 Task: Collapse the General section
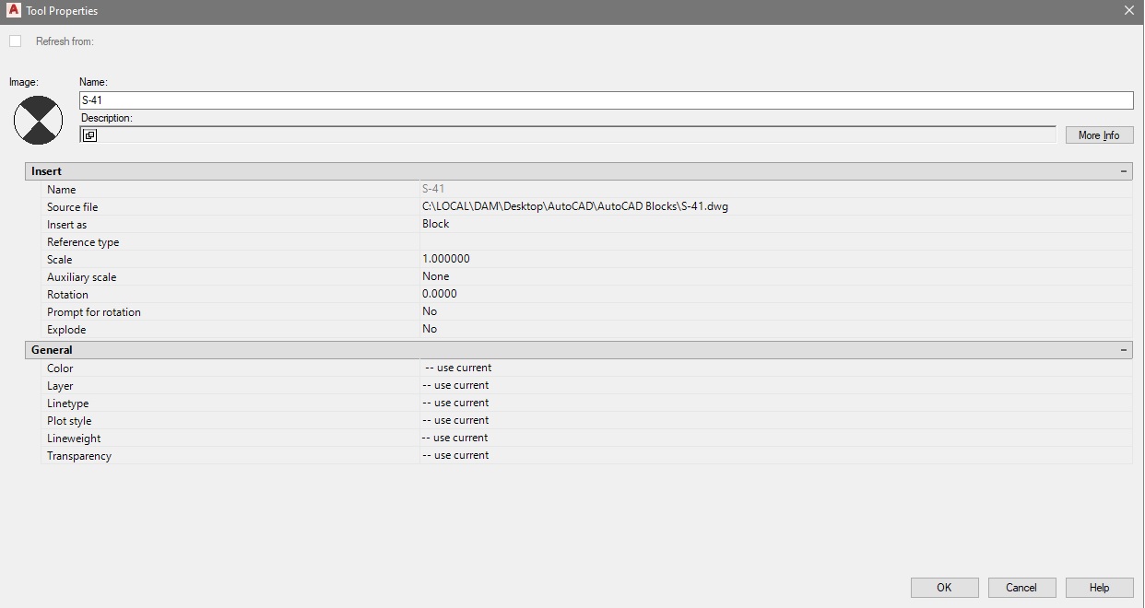[1123, 350]
